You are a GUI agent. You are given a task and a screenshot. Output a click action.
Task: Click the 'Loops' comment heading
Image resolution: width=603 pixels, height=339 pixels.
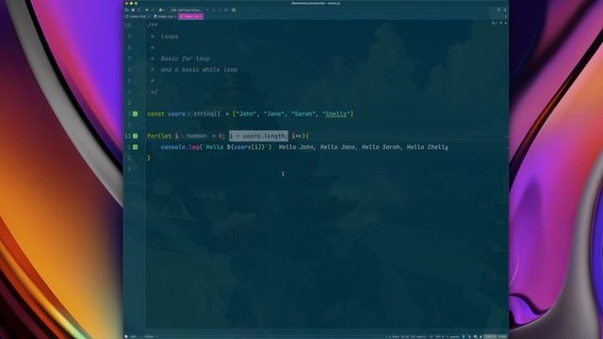click(170, 37)
